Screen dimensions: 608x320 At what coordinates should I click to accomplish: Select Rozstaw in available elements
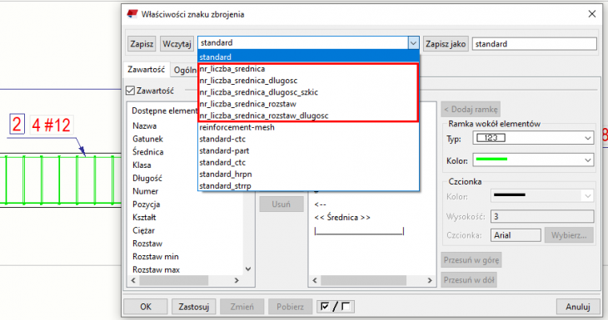[147, 244]
